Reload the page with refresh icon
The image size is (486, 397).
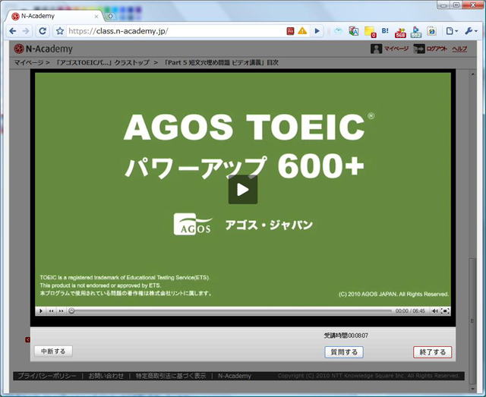[x=43, y=31]
